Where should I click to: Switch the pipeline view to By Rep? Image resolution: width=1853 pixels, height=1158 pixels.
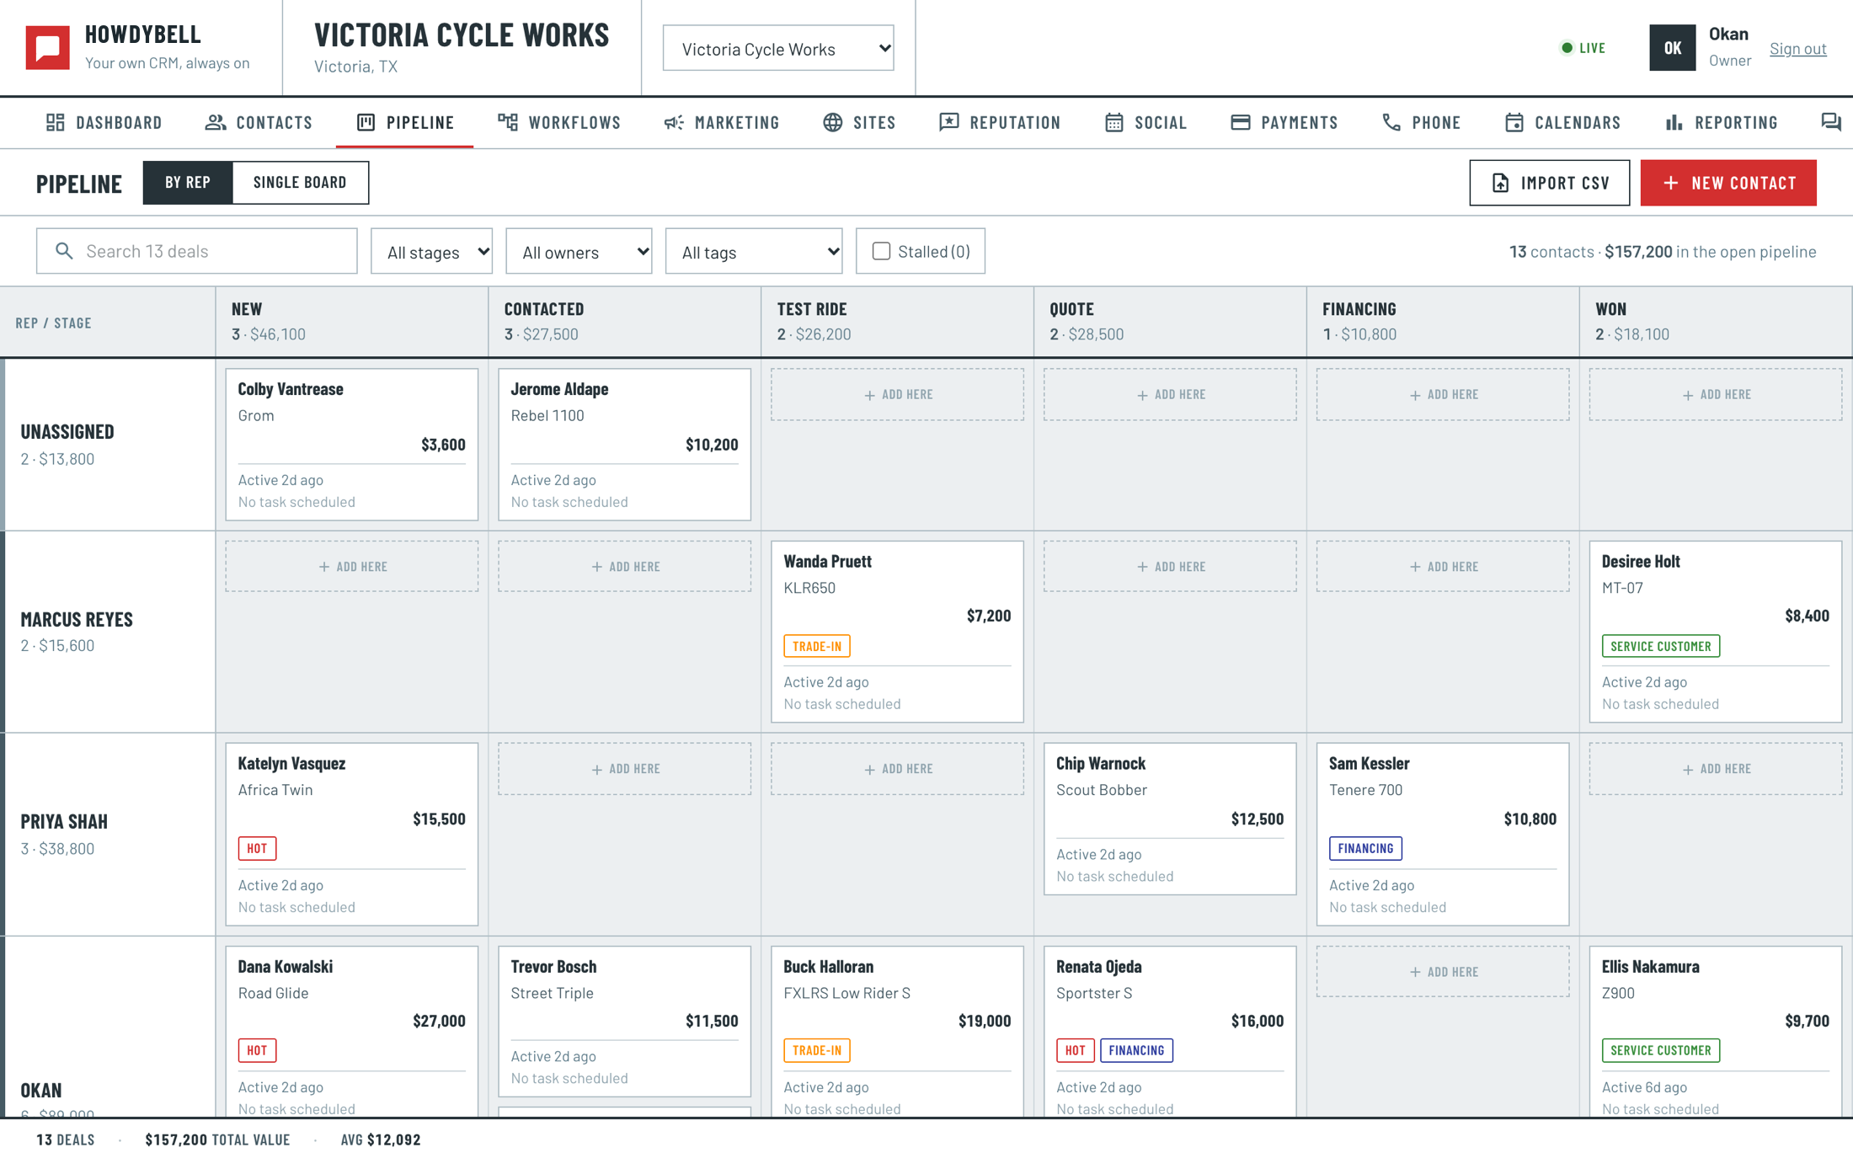(x=188, y=182)
